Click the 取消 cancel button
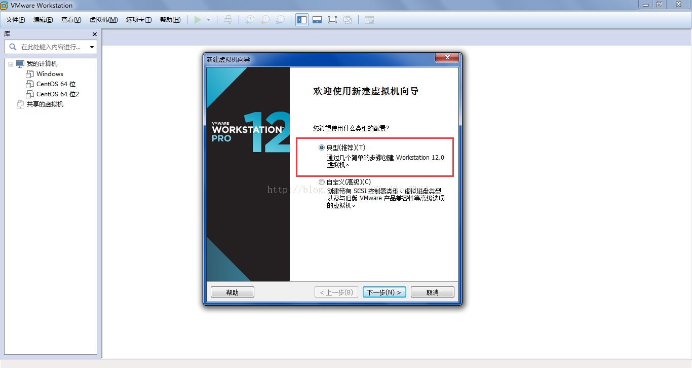The height and width of the screenshot is (368, 692). 433,292
